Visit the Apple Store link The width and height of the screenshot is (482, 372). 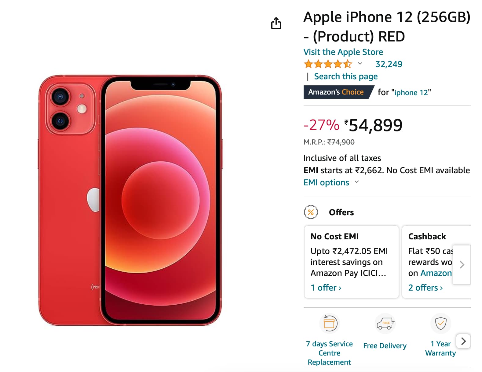point(343,52)
